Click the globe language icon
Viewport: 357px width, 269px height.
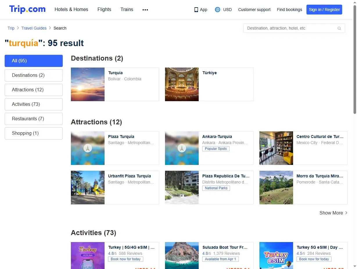click(x=218, y=10)
